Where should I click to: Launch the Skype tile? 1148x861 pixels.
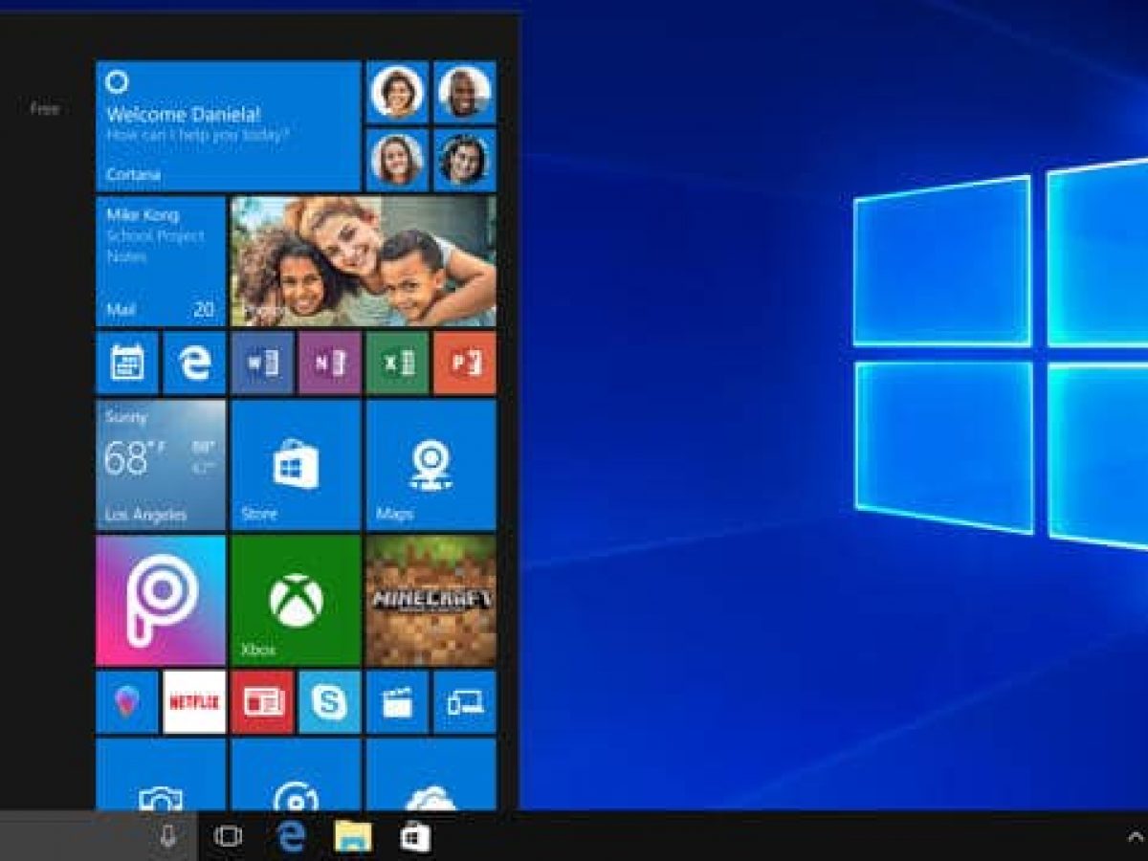(x=330, y=702)
